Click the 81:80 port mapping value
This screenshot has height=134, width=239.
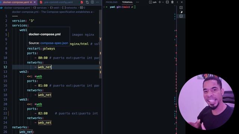click(43, 86)
